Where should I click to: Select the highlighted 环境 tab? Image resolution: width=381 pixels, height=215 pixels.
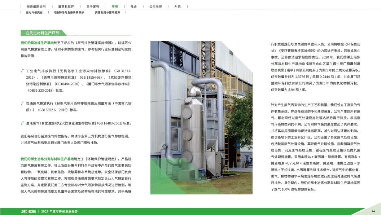pyautogui.click(x=115, y=6)
